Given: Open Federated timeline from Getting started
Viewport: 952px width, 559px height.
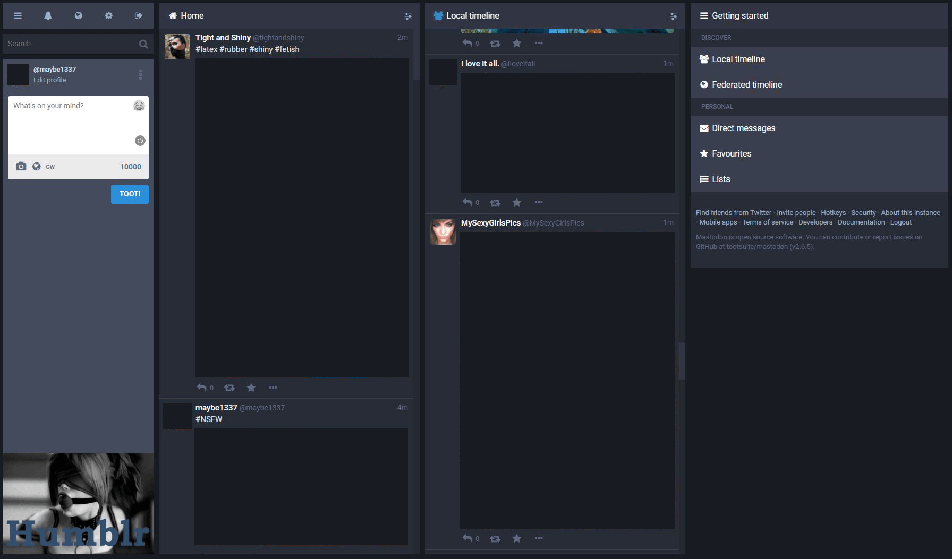Looking at the screenshot, I should 819,85.
